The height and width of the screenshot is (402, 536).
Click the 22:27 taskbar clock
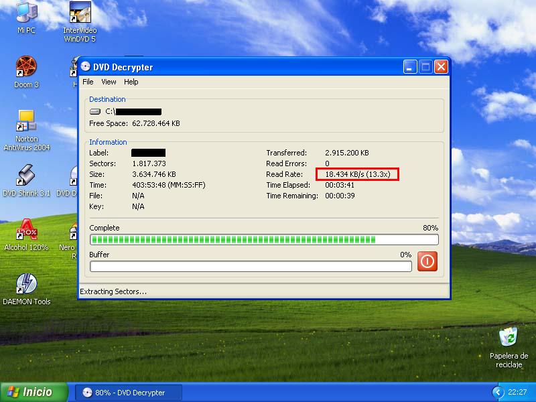coord(517,393)
